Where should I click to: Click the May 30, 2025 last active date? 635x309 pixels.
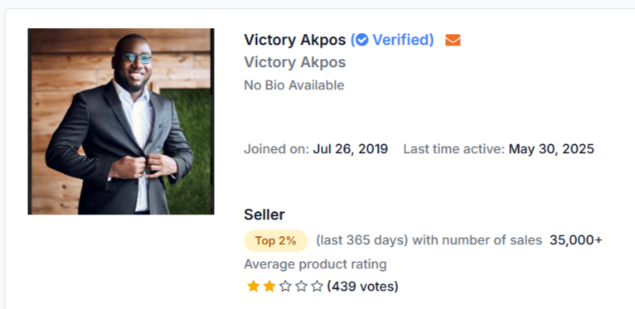[x=551, y=149]
